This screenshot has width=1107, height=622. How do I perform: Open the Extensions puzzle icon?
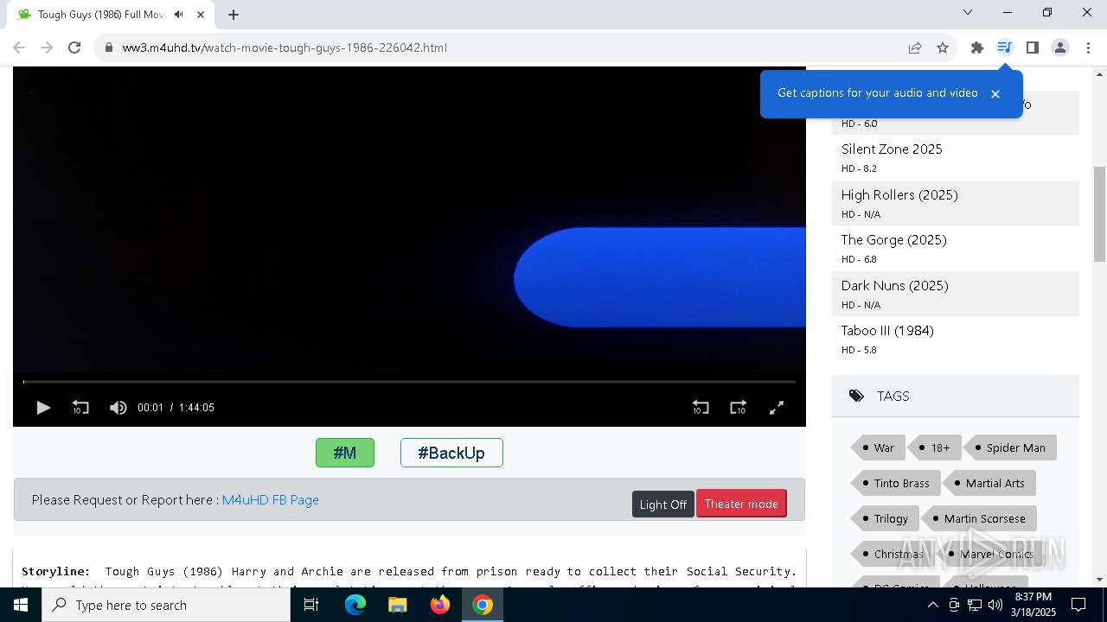[977, 48]
